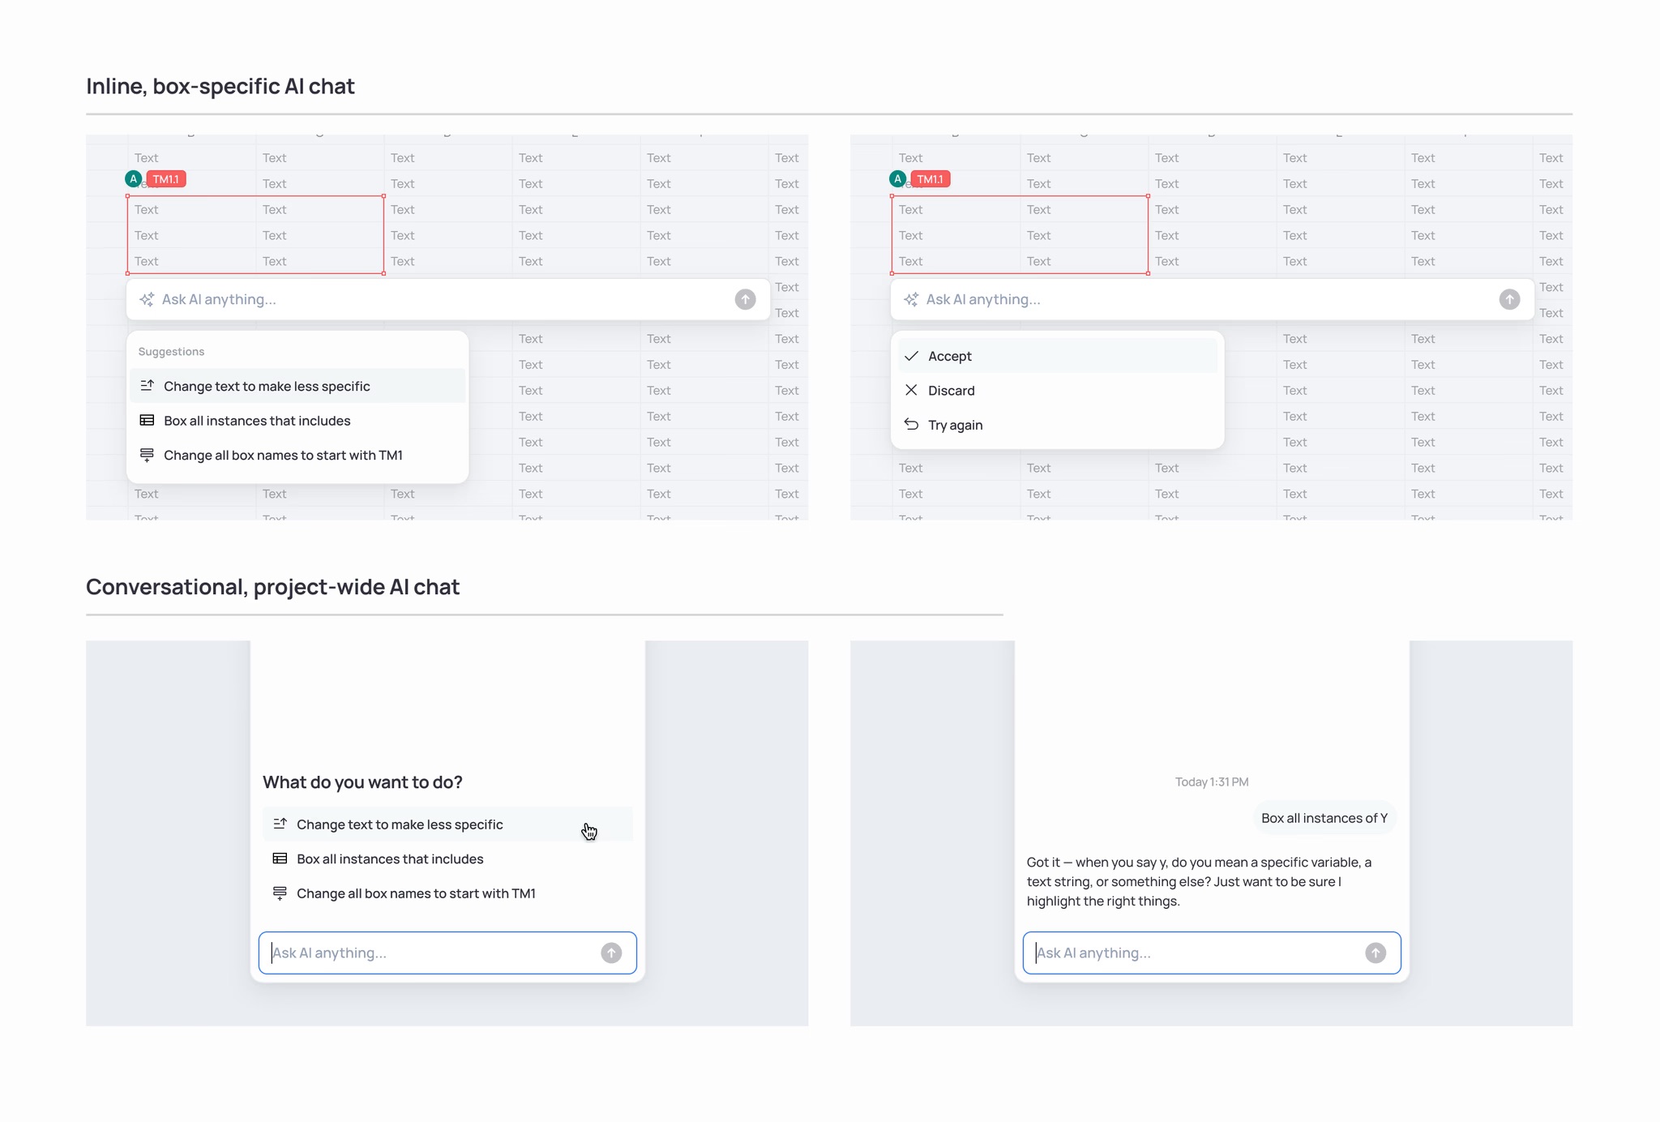This screenshot has height=1122, width=1660.
Task: Click chat suggestion Change all box names TM1
Action: 416,893
